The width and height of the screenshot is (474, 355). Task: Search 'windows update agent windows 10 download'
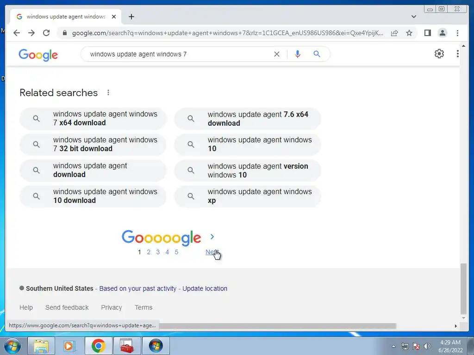(93, 196)
